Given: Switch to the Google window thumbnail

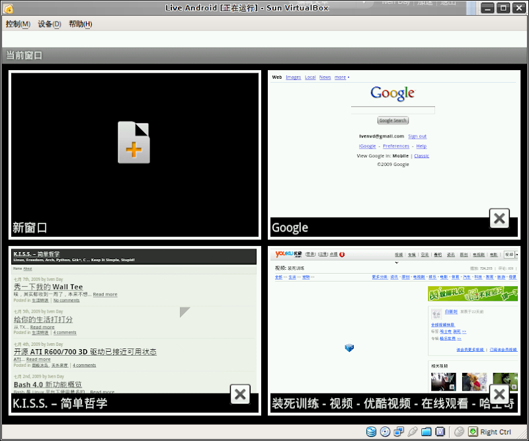Looking at the screenshot, I should click(394, 155).
